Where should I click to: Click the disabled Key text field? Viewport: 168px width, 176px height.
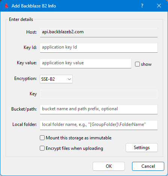(x=99, y=94)
